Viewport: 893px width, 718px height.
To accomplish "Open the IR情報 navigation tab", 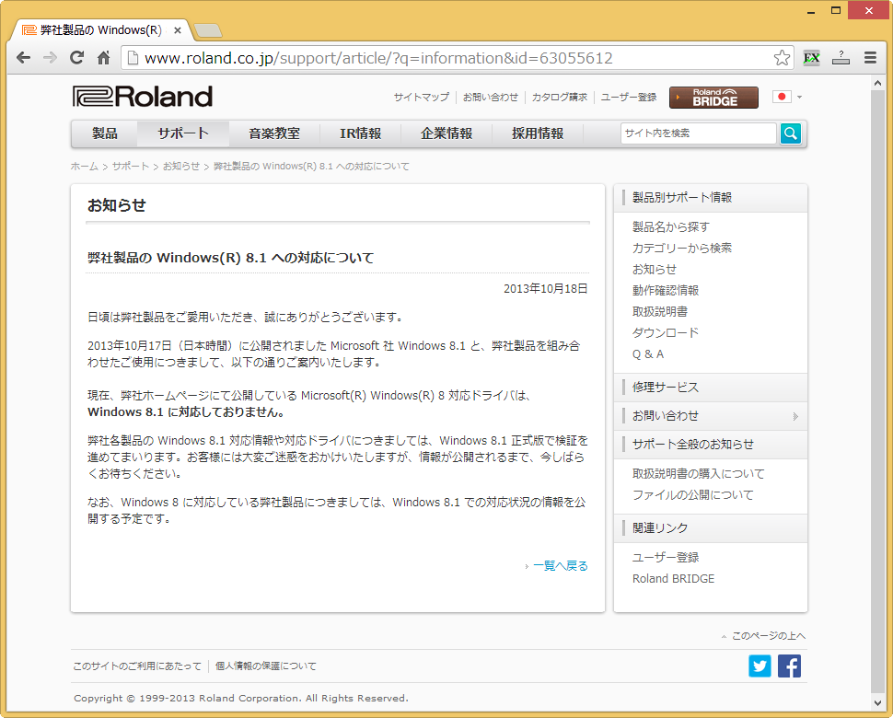I will pos(361,133).
